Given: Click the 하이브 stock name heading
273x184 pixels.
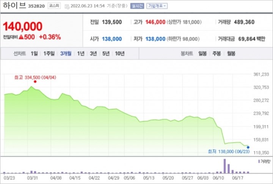Looking at the screenshot, I should click(14, 6).
